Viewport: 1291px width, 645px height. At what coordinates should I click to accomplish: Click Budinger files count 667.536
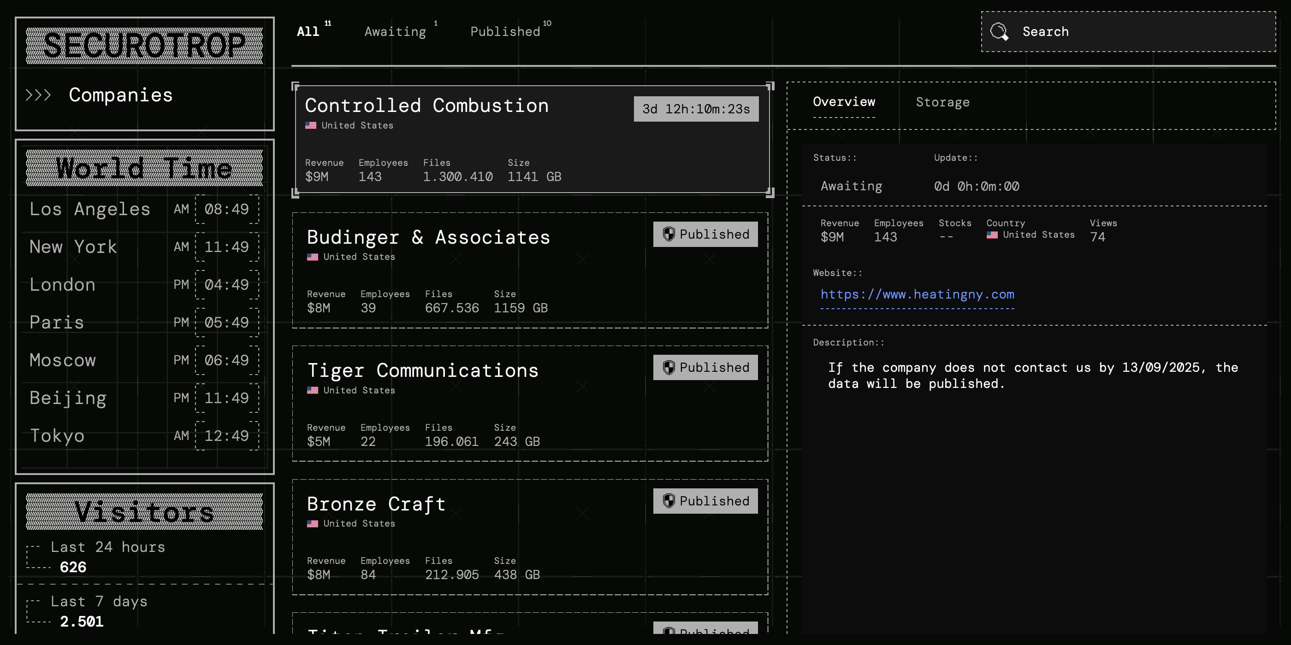(x=452, y=308)
